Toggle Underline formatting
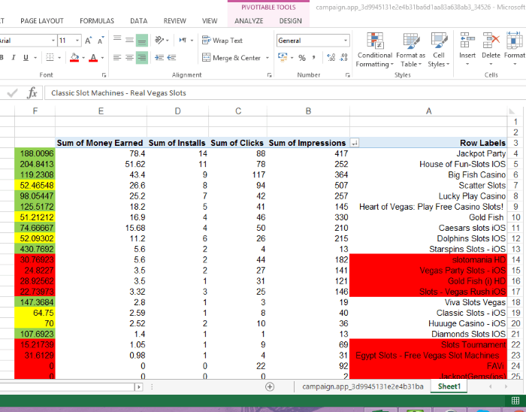The width and height of the screenshot is (526, 412). tap(26, 58)
